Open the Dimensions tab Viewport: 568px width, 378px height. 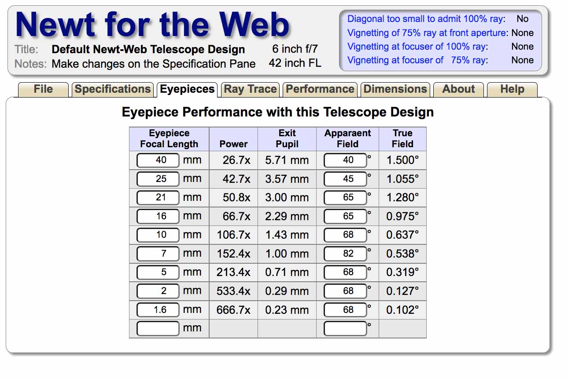pos(395,89)
